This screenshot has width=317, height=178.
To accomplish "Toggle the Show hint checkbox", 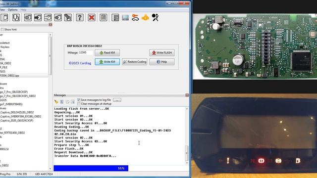I will [x=2, y=30].
